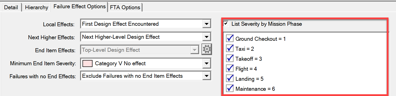This screenshot has height=96, width=396.
Task: Click the Next Higher-Level Design Effect field
Action: pos(142,37)
